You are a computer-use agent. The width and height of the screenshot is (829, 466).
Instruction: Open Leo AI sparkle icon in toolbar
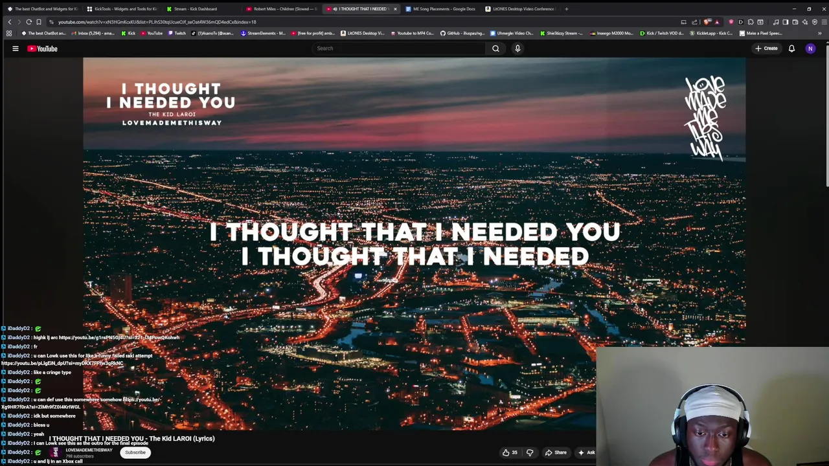[x=805, y=22]
